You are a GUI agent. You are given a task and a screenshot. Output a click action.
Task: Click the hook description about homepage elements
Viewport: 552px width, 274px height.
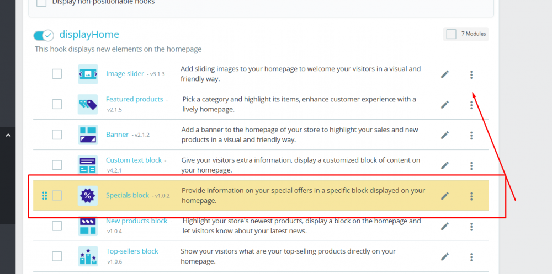click(x=118, y=49)
